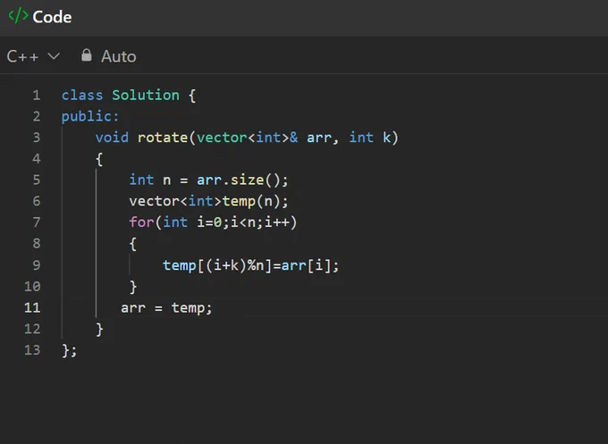This screenshot has width=608, height=444.
Task: Click line number 1 in gutter
Action: pos(37,96)
